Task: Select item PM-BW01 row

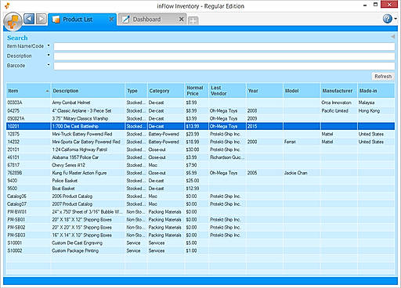Action: click(200, 211)
